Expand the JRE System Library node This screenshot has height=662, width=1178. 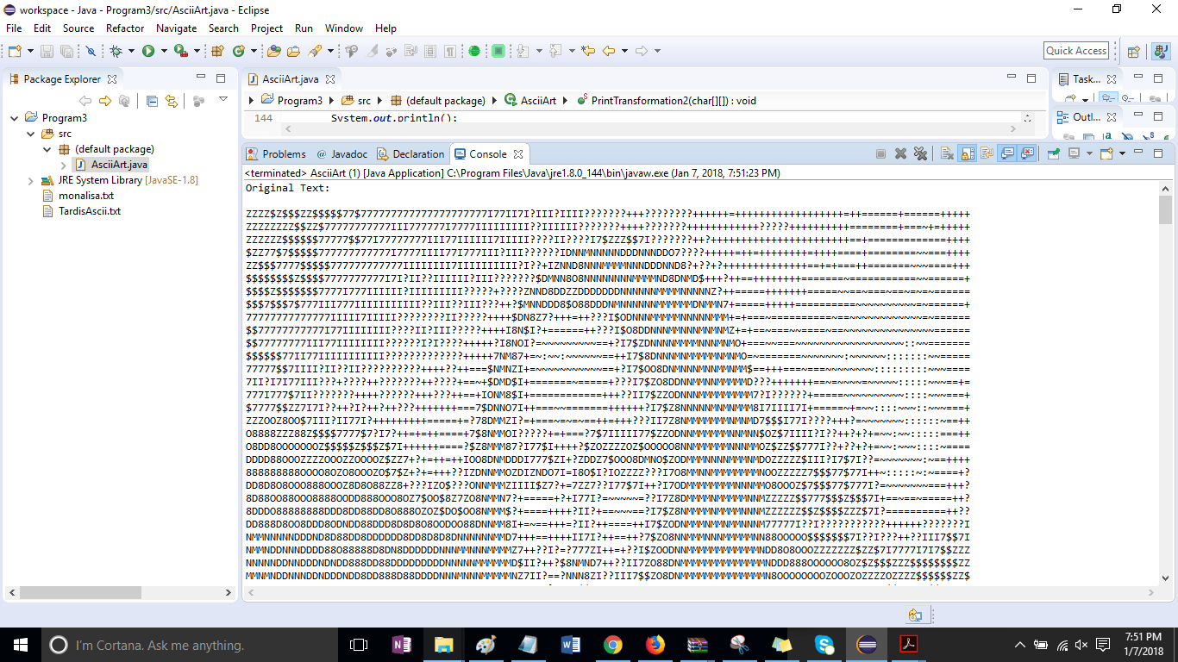[29, 180]
